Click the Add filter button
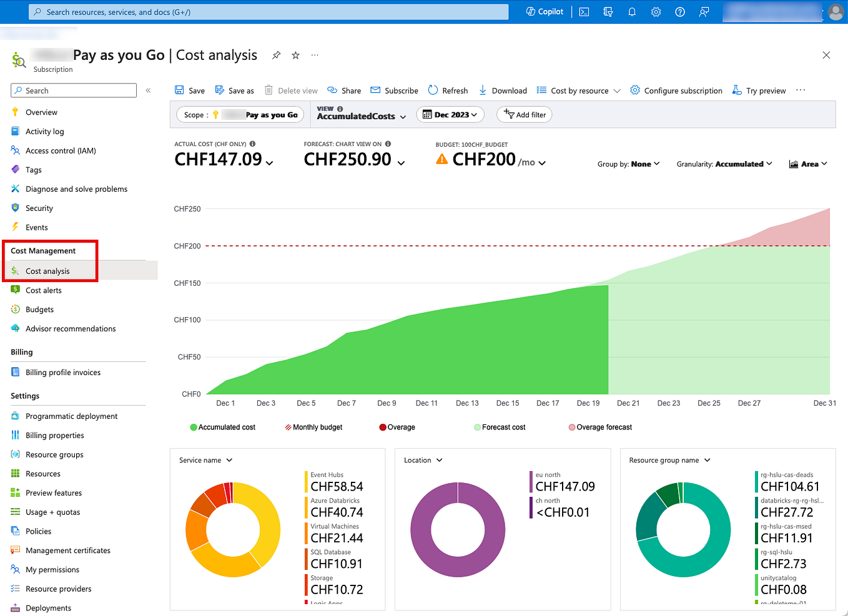The image size is (848, 616). pos(524,114)
